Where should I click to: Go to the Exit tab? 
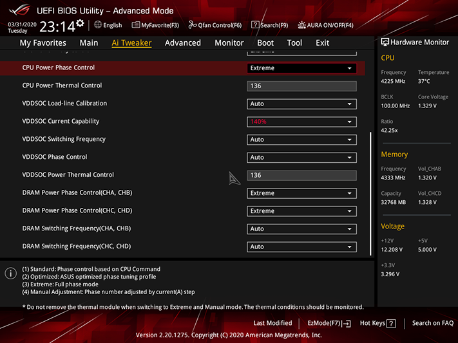pos(322,43)
